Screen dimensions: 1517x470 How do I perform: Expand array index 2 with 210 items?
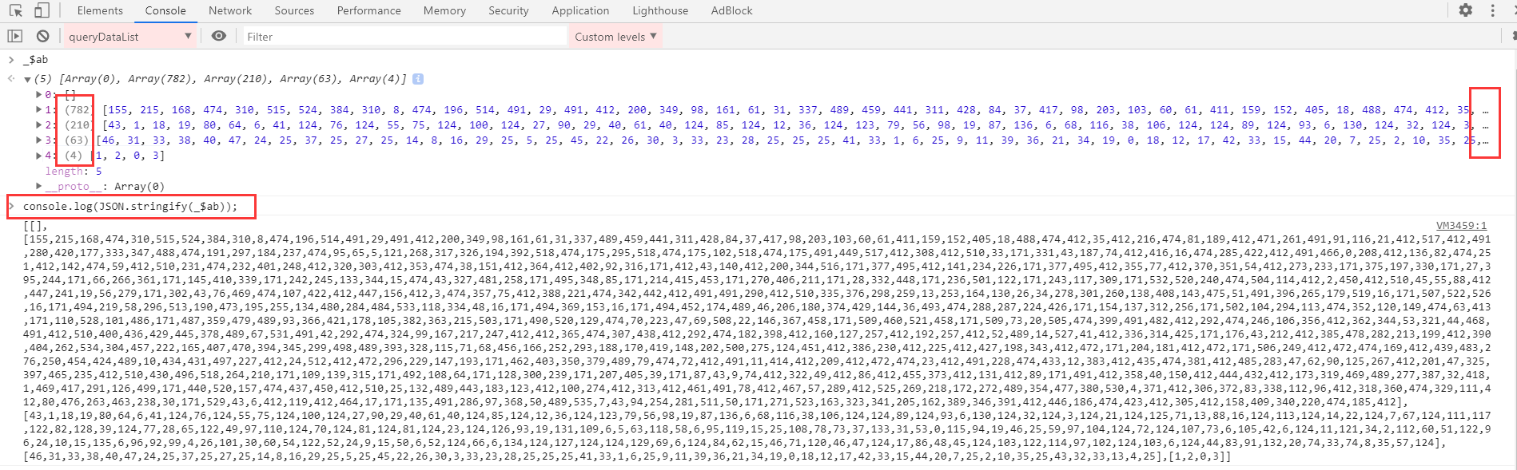pyautogui.click(x=38, y=124)
